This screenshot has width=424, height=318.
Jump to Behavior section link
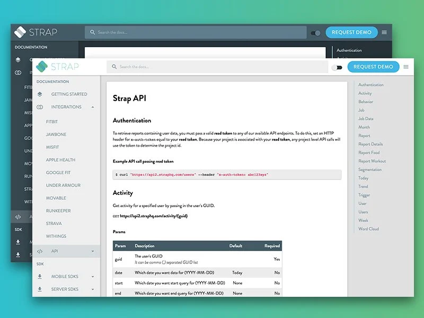(x=366, y=102)
